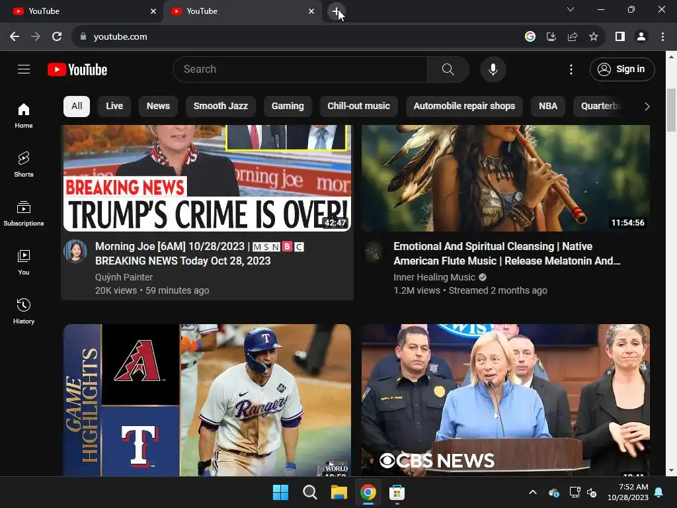Click the YouTube logo
Screen dimensions: 677x508
(77, 69)
